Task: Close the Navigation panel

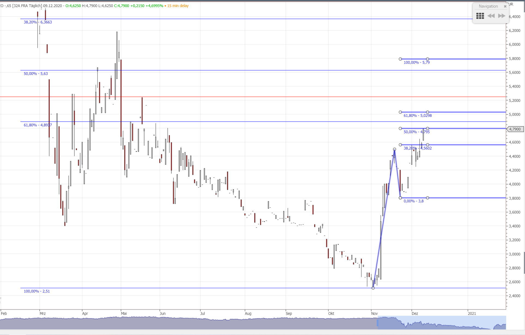Action: coord(505,6)
